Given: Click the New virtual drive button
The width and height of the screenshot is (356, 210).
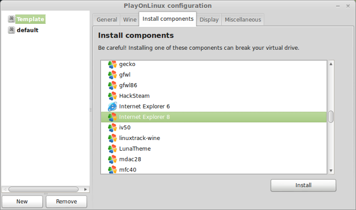Looking at the screenshot, I should pos(22,201).
